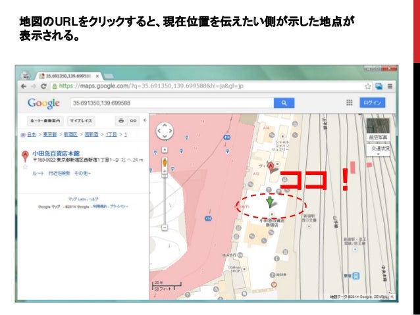Open a new tab next to the maps tab
420x315 pixels.
(109, 76)
